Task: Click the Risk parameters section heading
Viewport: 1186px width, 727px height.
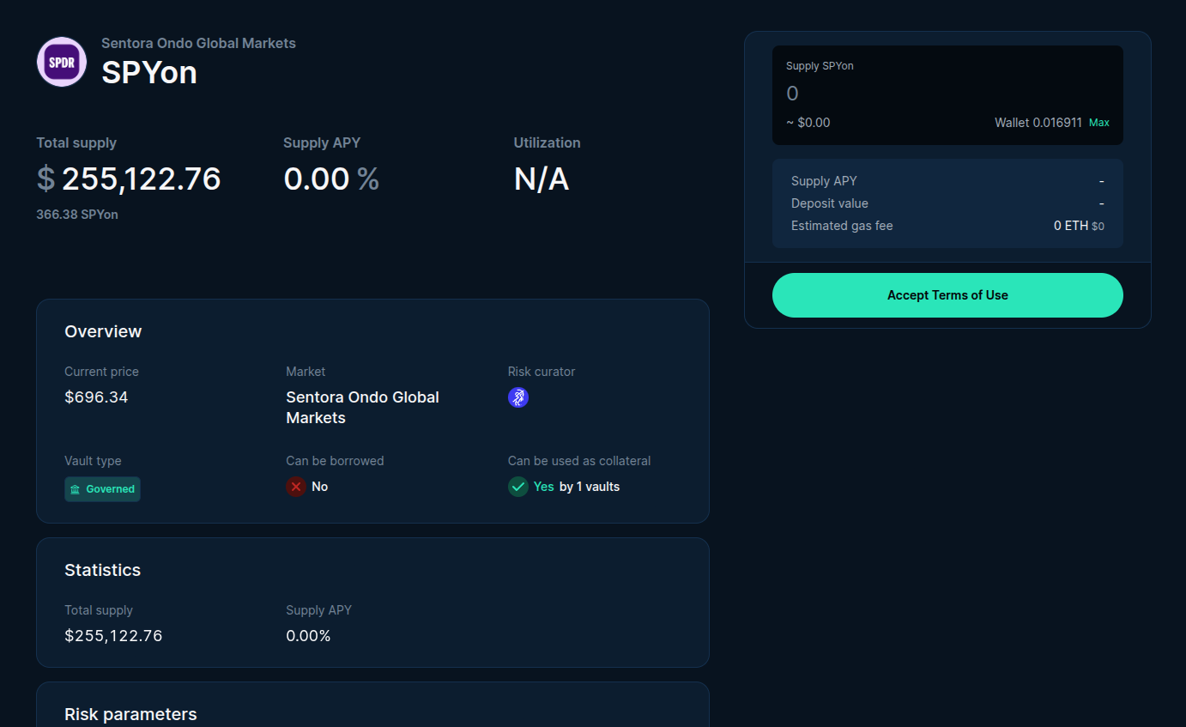Action: coord(130,714)
